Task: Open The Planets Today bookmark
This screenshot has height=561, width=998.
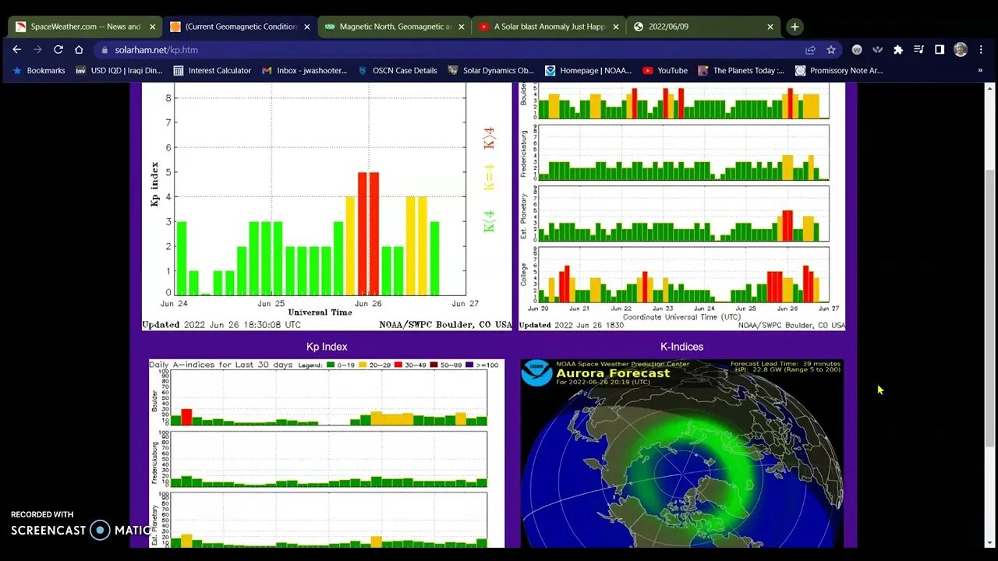Action: pyautogui.click(x=741, y=70)
